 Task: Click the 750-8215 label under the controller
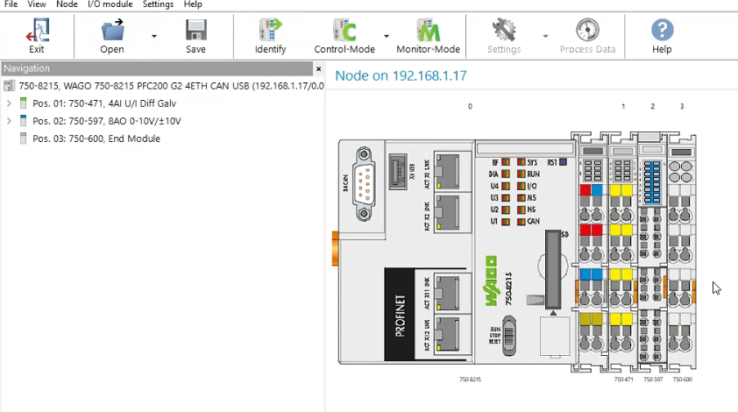click(470, 379)
